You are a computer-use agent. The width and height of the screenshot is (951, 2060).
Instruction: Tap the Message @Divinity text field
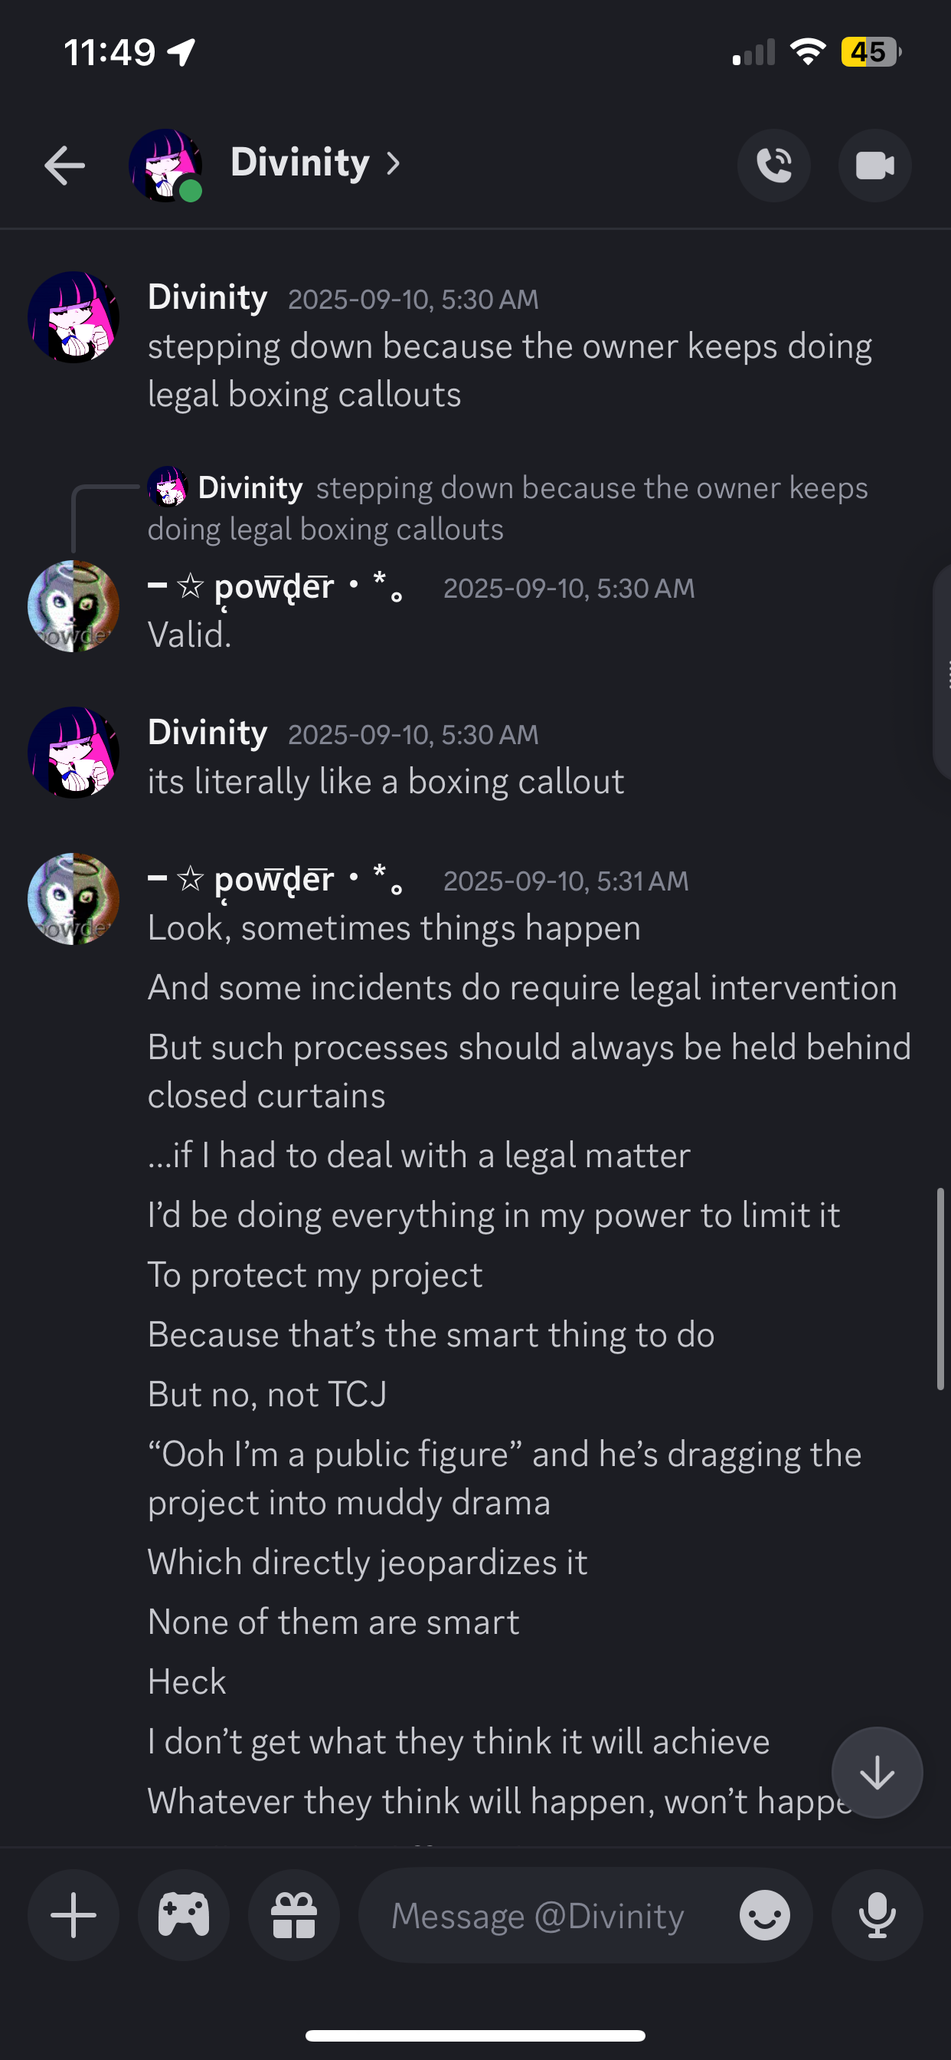[537, 1915]
